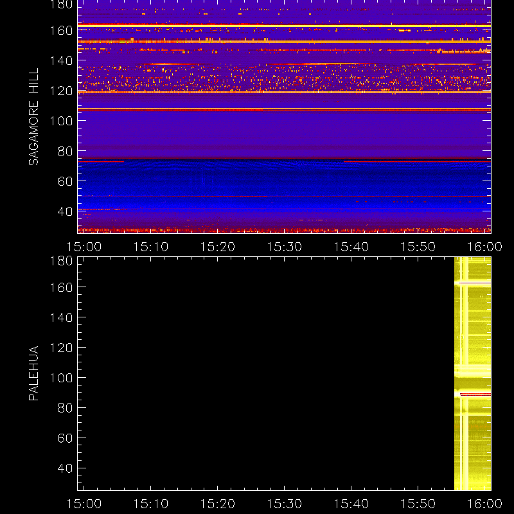The height and width of the screenshot is (514, 514).
Task: Click 15:20 under the Sagamore Hill plot
Action: (218, 247)
